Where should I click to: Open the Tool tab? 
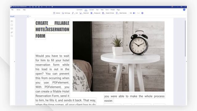pos(97,10)
